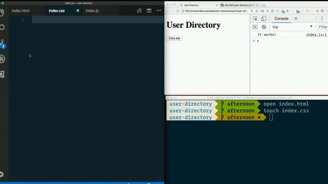Bookmark the page with the star icon
The image size is (328, 184).
pos(256,11)
